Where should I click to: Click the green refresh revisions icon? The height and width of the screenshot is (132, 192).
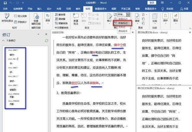(47, 41)
